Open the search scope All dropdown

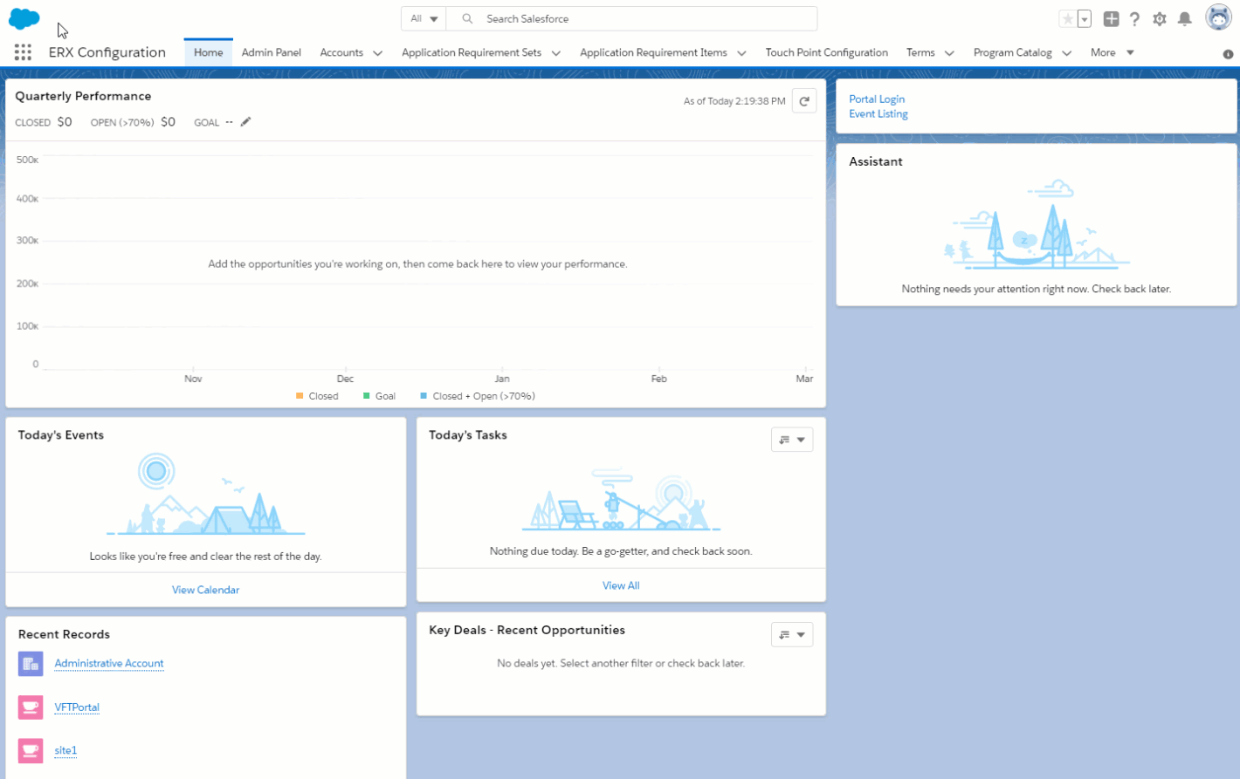pos(424,18)
